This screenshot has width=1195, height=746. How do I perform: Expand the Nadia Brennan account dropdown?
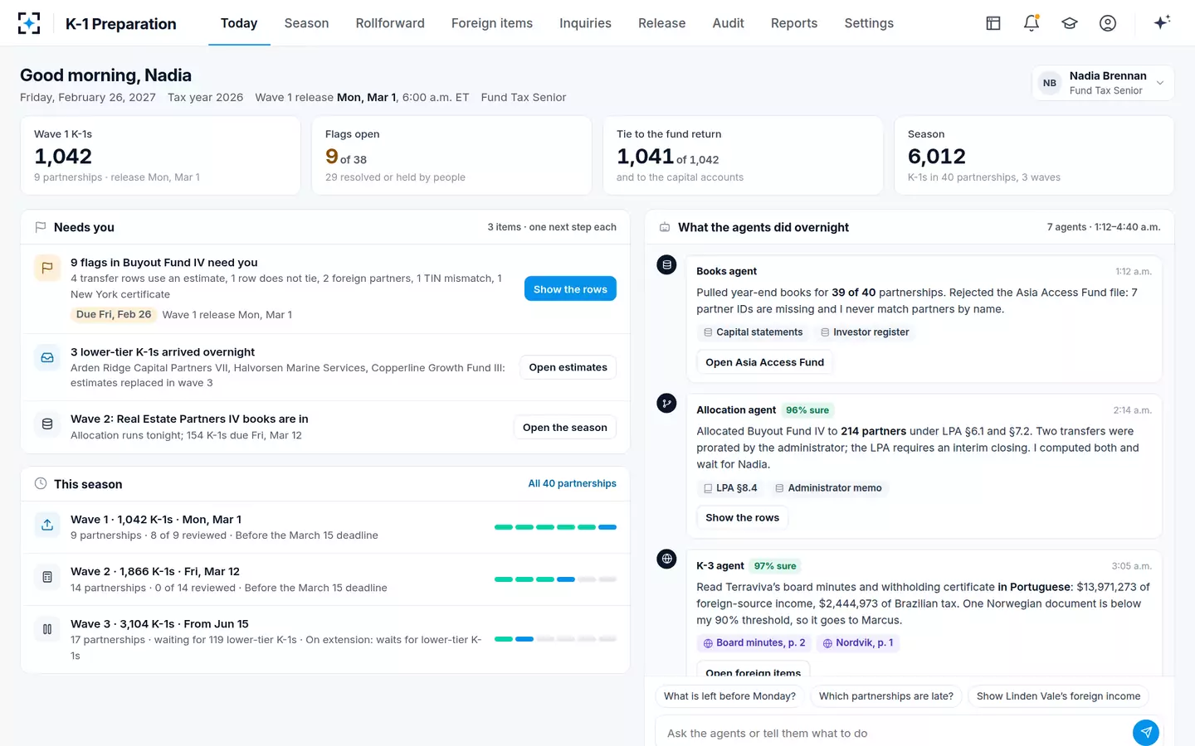(1103, 83)
